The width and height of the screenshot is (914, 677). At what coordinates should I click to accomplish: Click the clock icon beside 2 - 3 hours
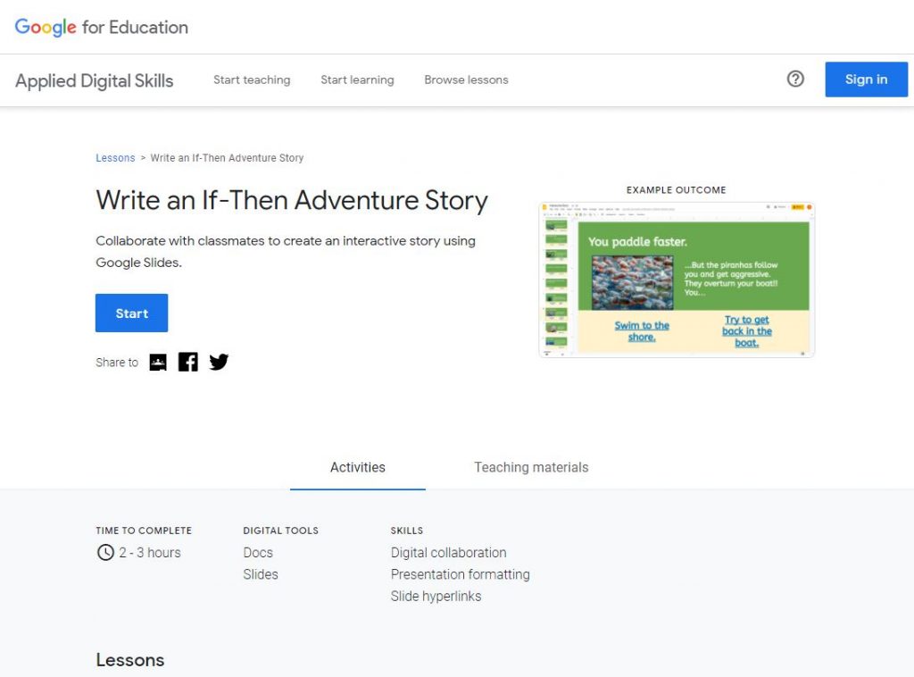[x=105, y=553]
